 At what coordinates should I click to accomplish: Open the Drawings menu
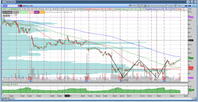point(160,6)
